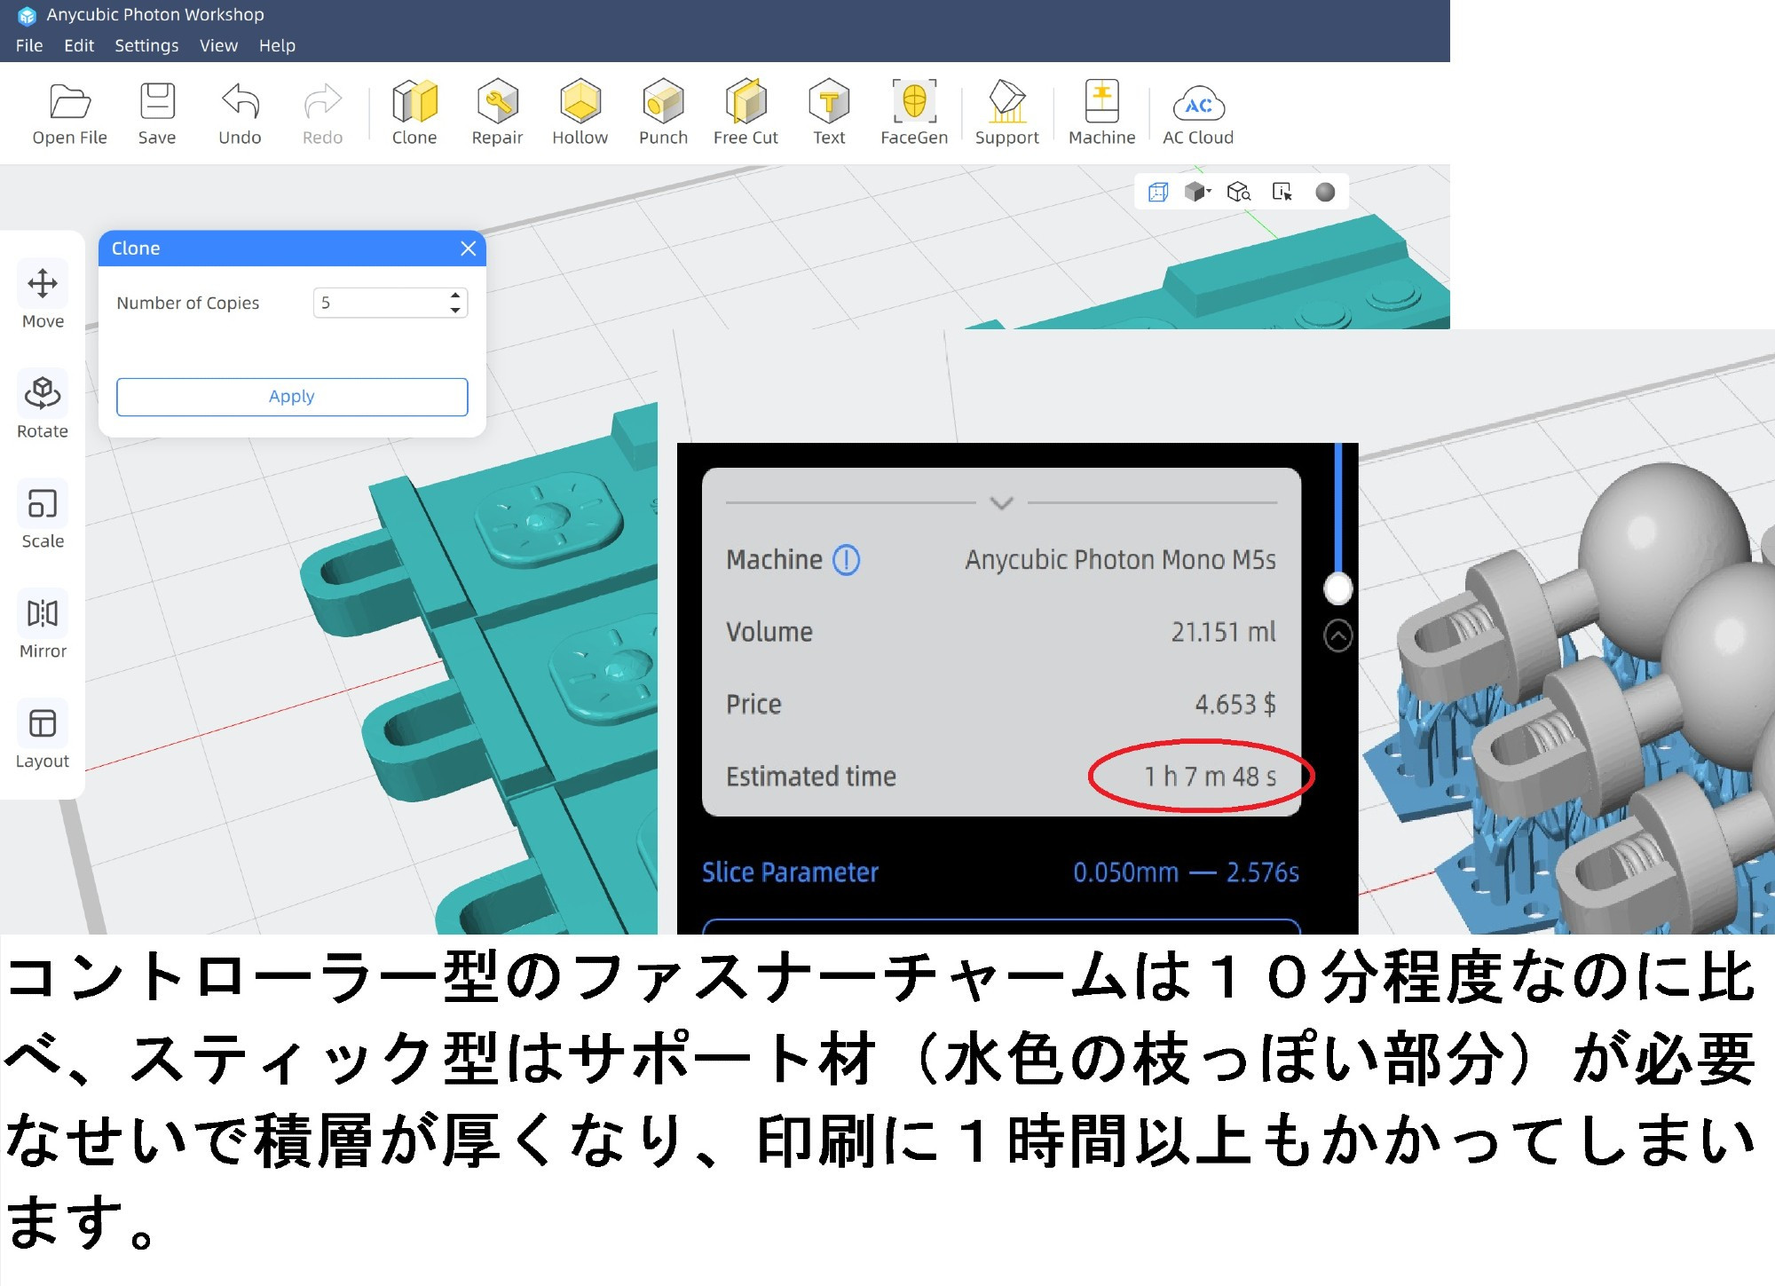1775x1286 pixels.
Task: Open the FaceGen tool
Action: click(x=914, y=113)
